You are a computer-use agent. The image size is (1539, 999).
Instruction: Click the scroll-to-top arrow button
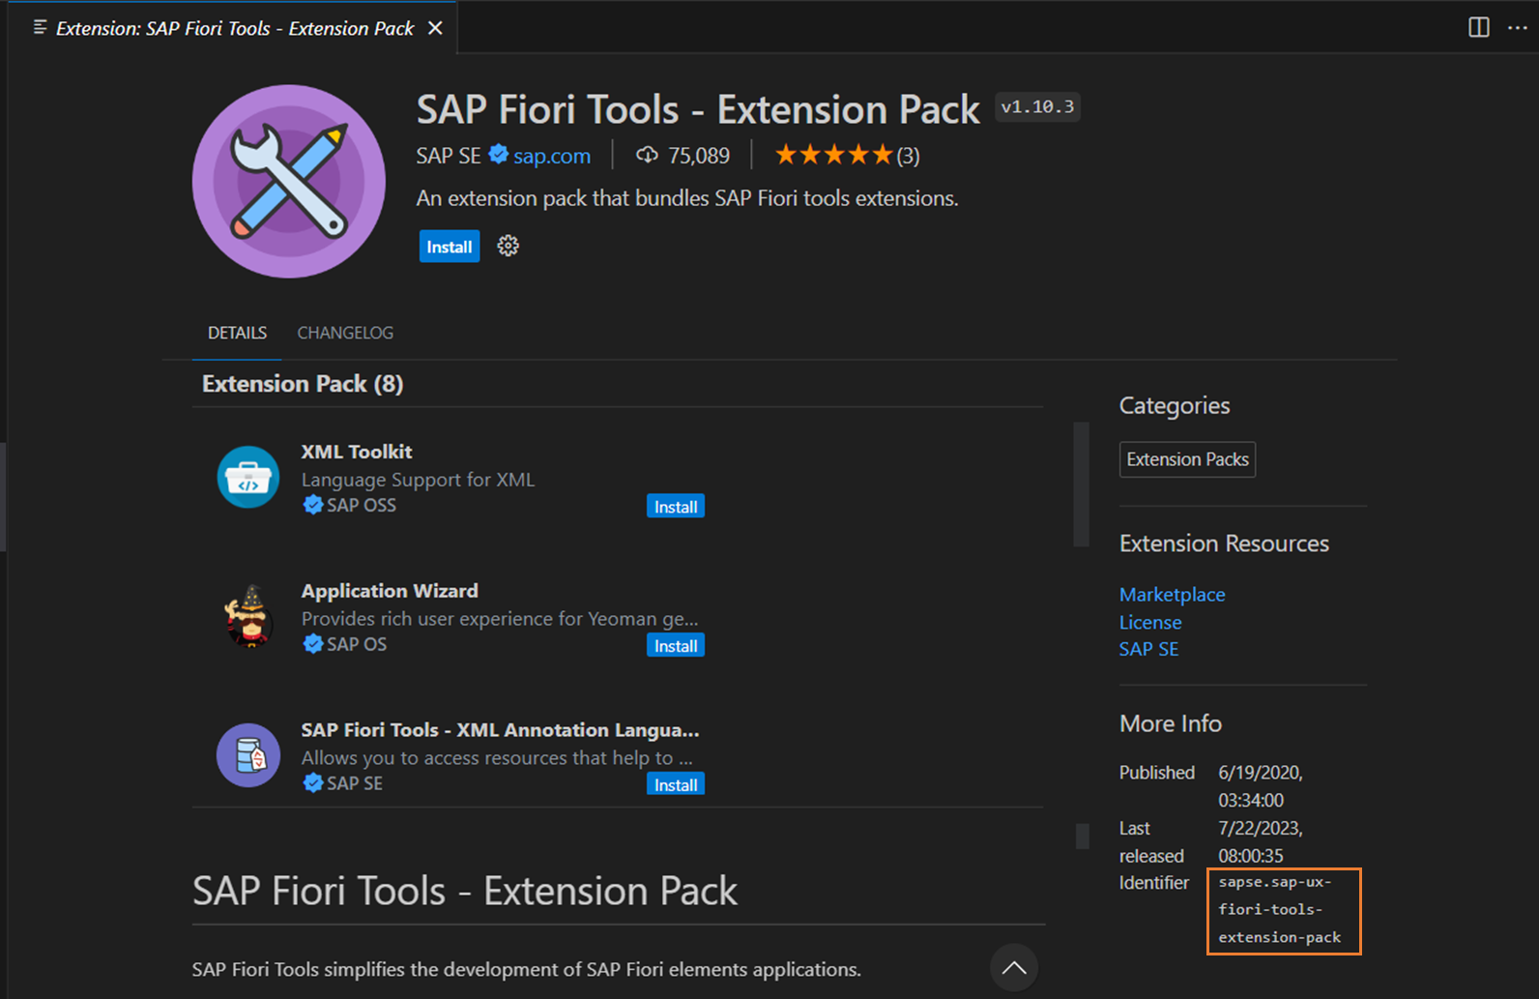[1013, 967]
